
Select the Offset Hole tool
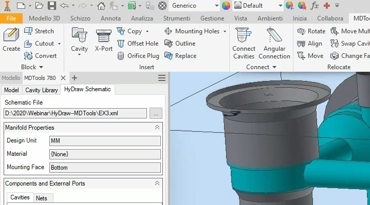click(138, 44)
